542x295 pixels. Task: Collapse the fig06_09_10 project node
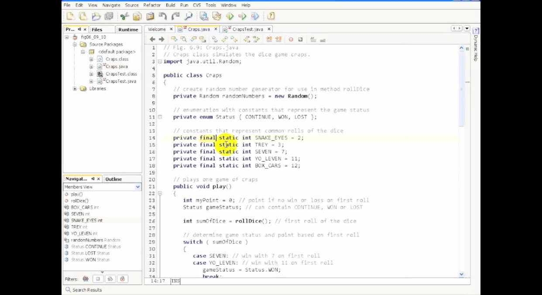point(67,37)
